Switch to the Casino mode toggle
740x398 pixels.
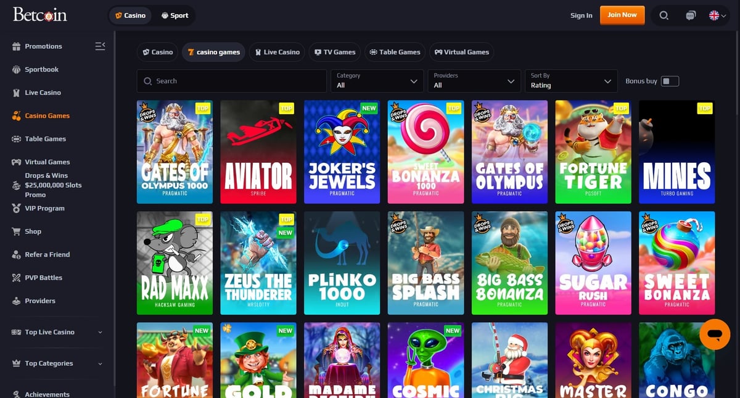pos(130,15)
